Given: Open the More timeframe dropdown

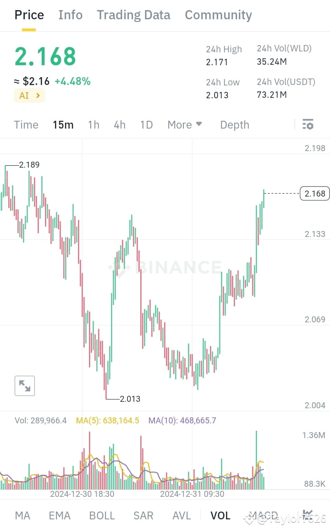Looking at the screenshot, I should [184, 124].
